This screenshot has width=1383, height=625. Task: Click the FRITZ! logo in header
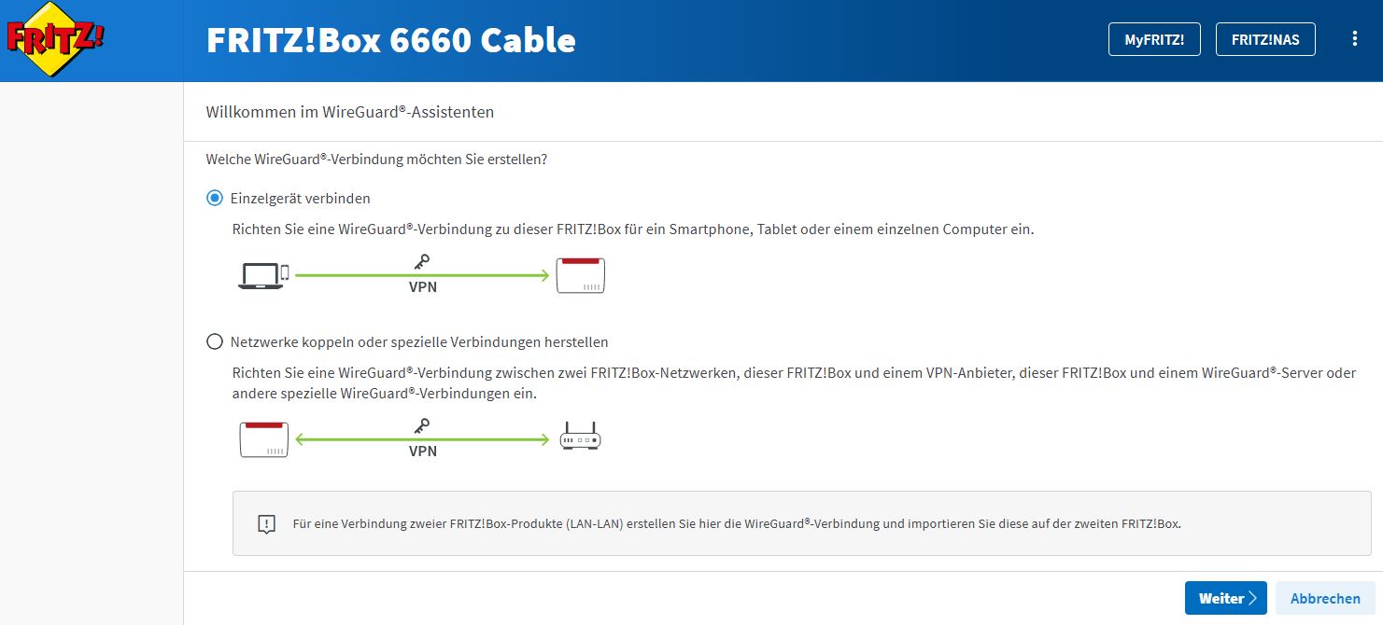55,41
